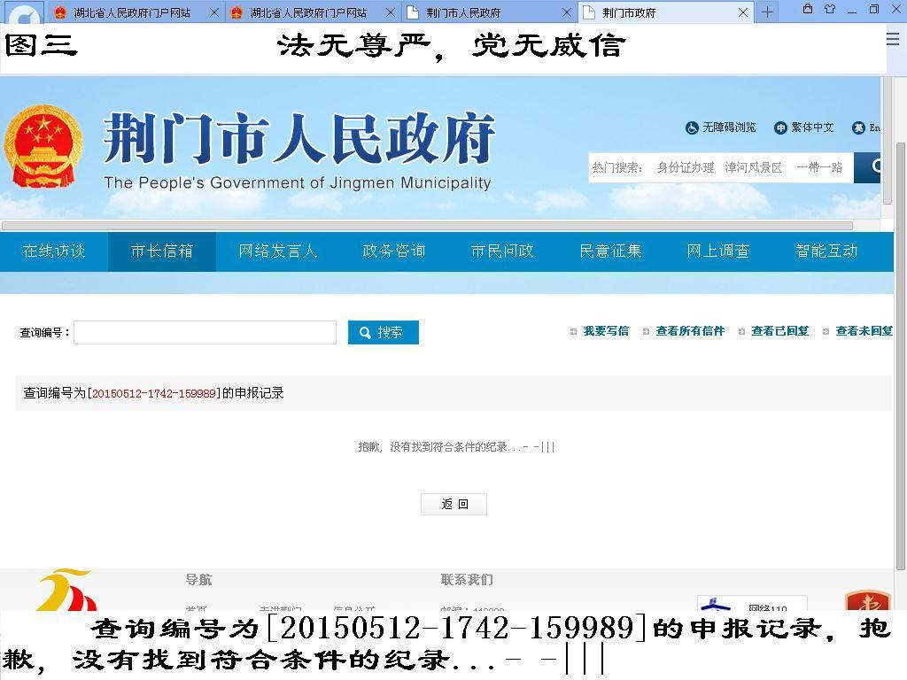Click the national emblem logo
Image resolution: width=907 pixels, height=680 pixels.
pos(43,147)
